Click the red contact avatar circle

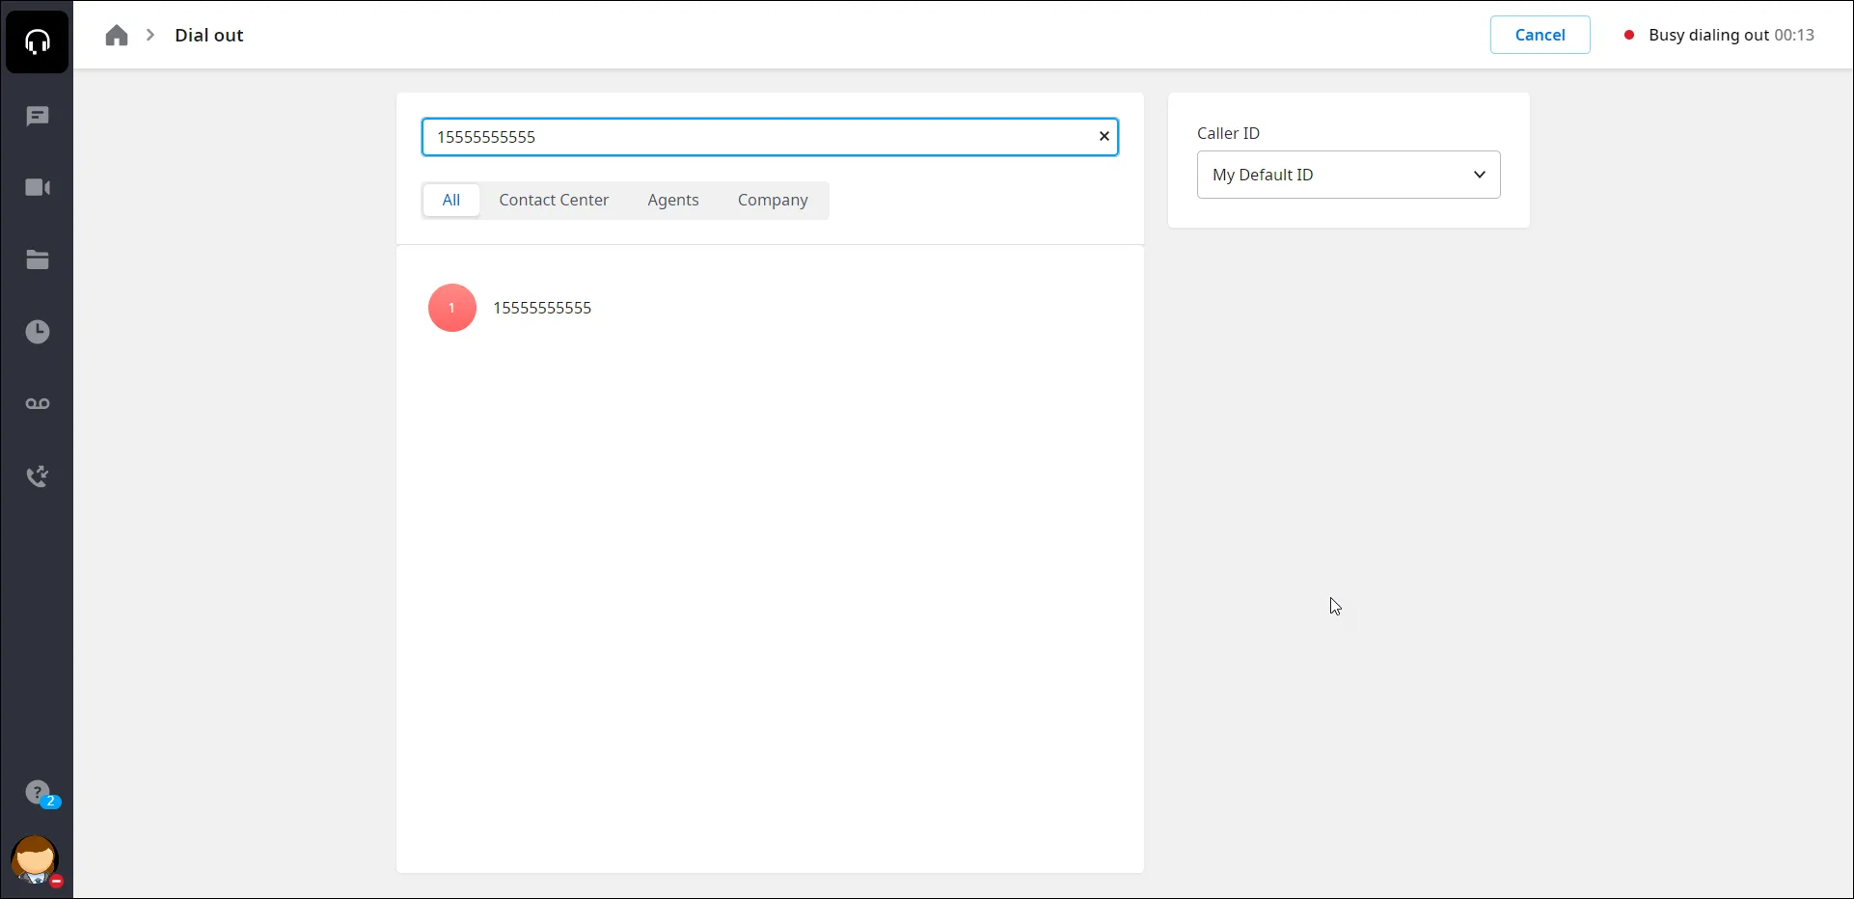tap(452, 308)
